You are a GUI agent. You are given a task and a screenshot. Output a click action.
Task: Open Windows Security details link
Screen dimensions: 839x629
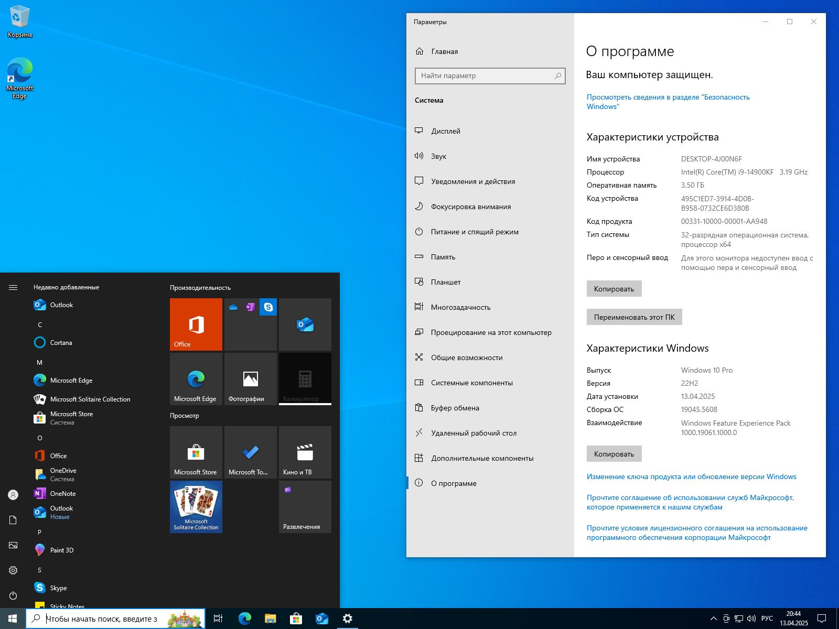pyautogui.click(x=668, y=102)
